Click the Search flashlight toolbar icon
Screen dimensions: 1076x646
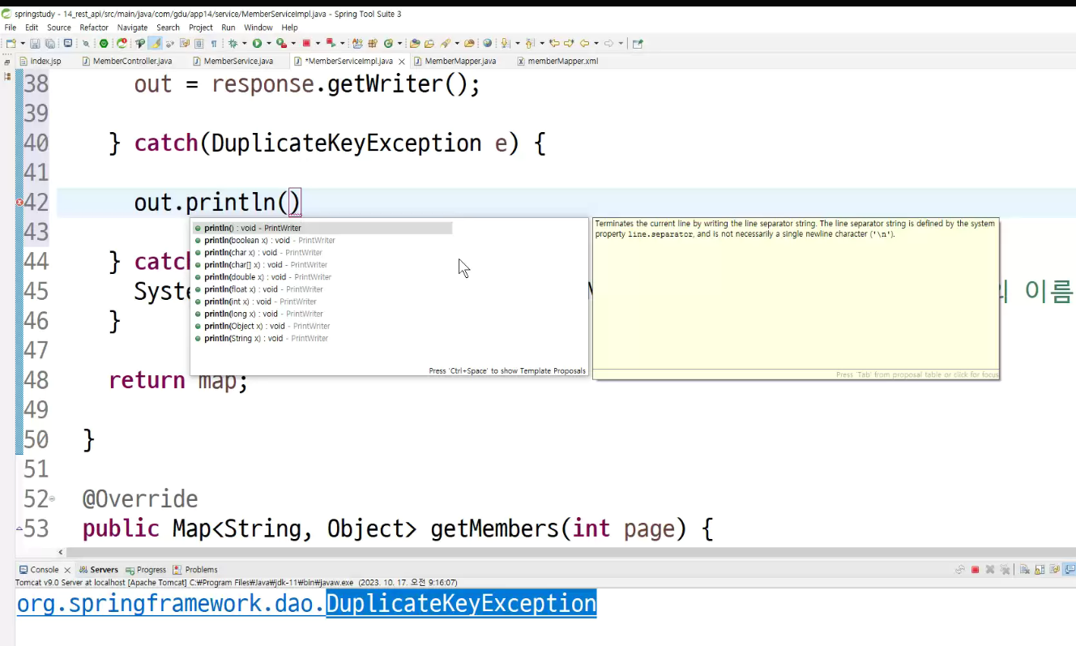pyautogui.click(x=446, y=44)
